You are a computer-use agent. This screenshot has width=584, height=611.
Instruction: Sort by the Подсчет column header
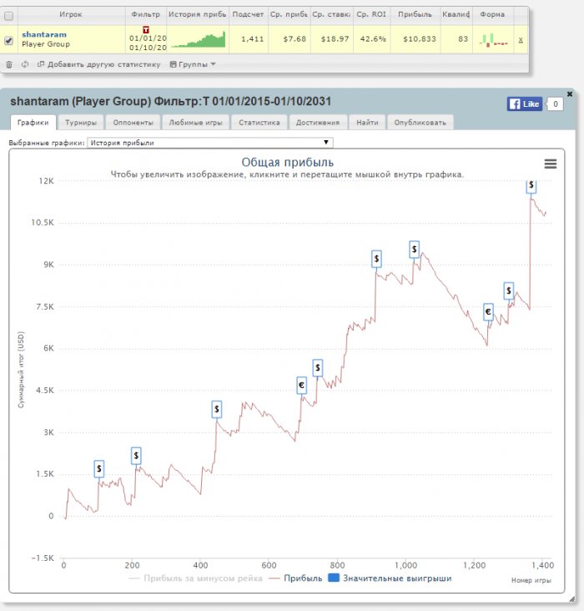tap(248, 14)
